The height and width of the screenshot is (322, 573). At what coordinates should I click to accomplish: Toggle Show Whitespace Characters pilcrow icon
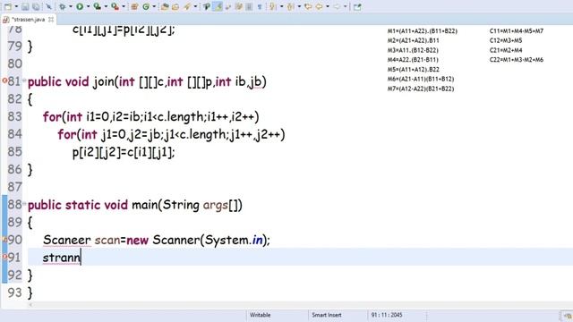[x=260, y=6]
